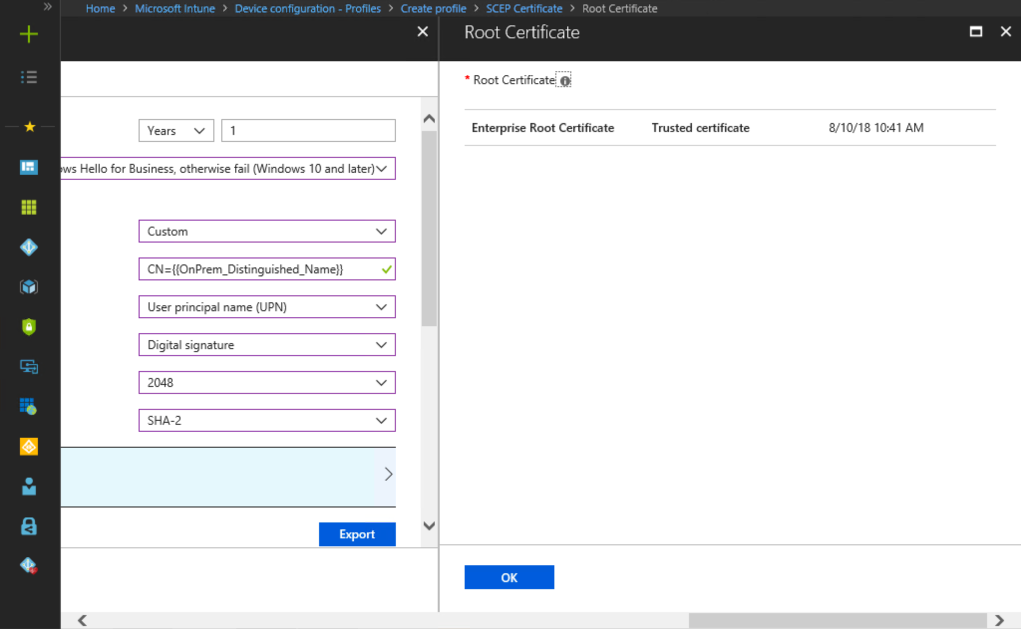Open the all services list icon
The height and width of the screenshot is (629, 1021).
(x=29, y=77)
